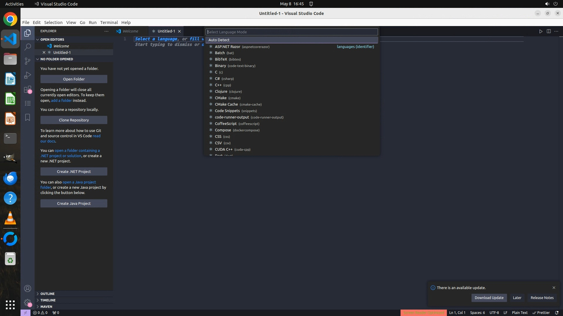This screenshot has width=563, height=316.
Task: Toggle Prettier in status bar
Action: (x=541, y=312)
